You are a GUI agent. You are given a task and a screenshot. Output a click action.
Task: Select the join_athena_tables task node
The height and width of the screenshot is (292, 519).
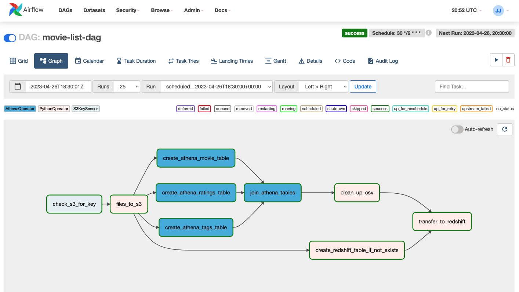click(272, 193)
